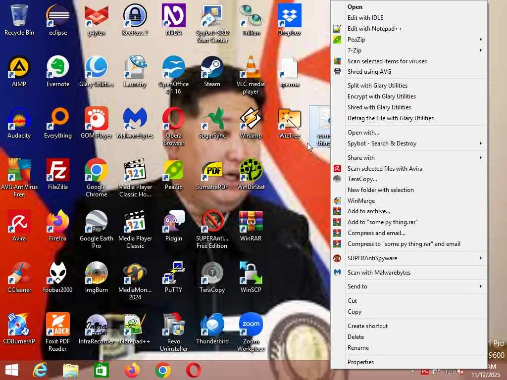Click the Winamp desktop shortcut
The width and height of the screenshot is (507, 380).
(x=251, y=123)
